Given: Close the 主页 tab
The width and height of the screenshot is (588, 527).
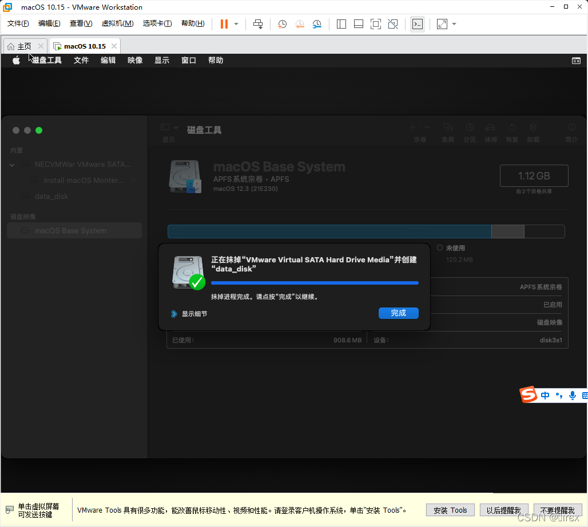Looking at the screenshot, I should coord(41,46).
